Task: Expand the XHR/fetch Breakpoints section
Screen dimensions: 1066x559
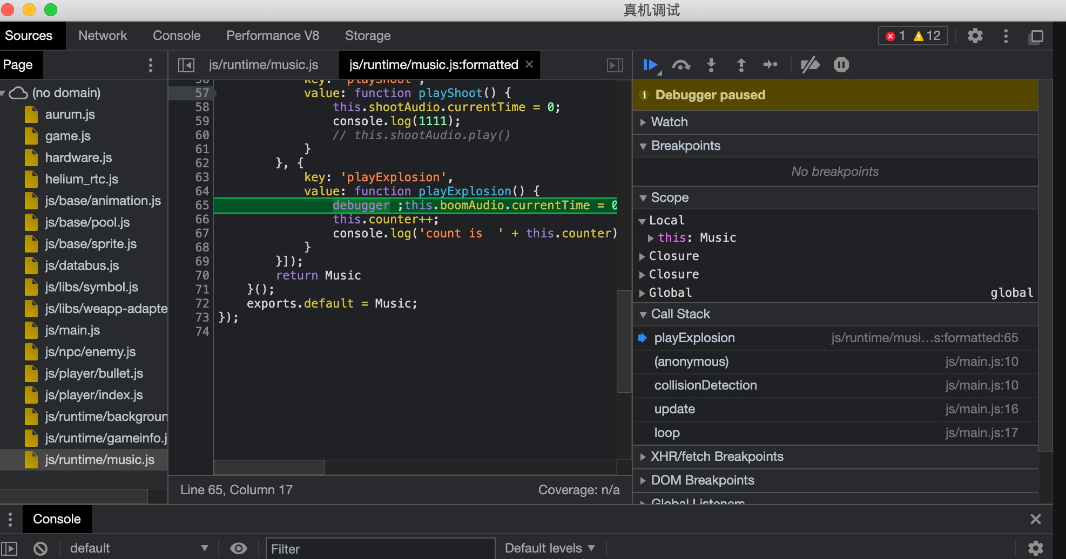Action: coord(717,456)
